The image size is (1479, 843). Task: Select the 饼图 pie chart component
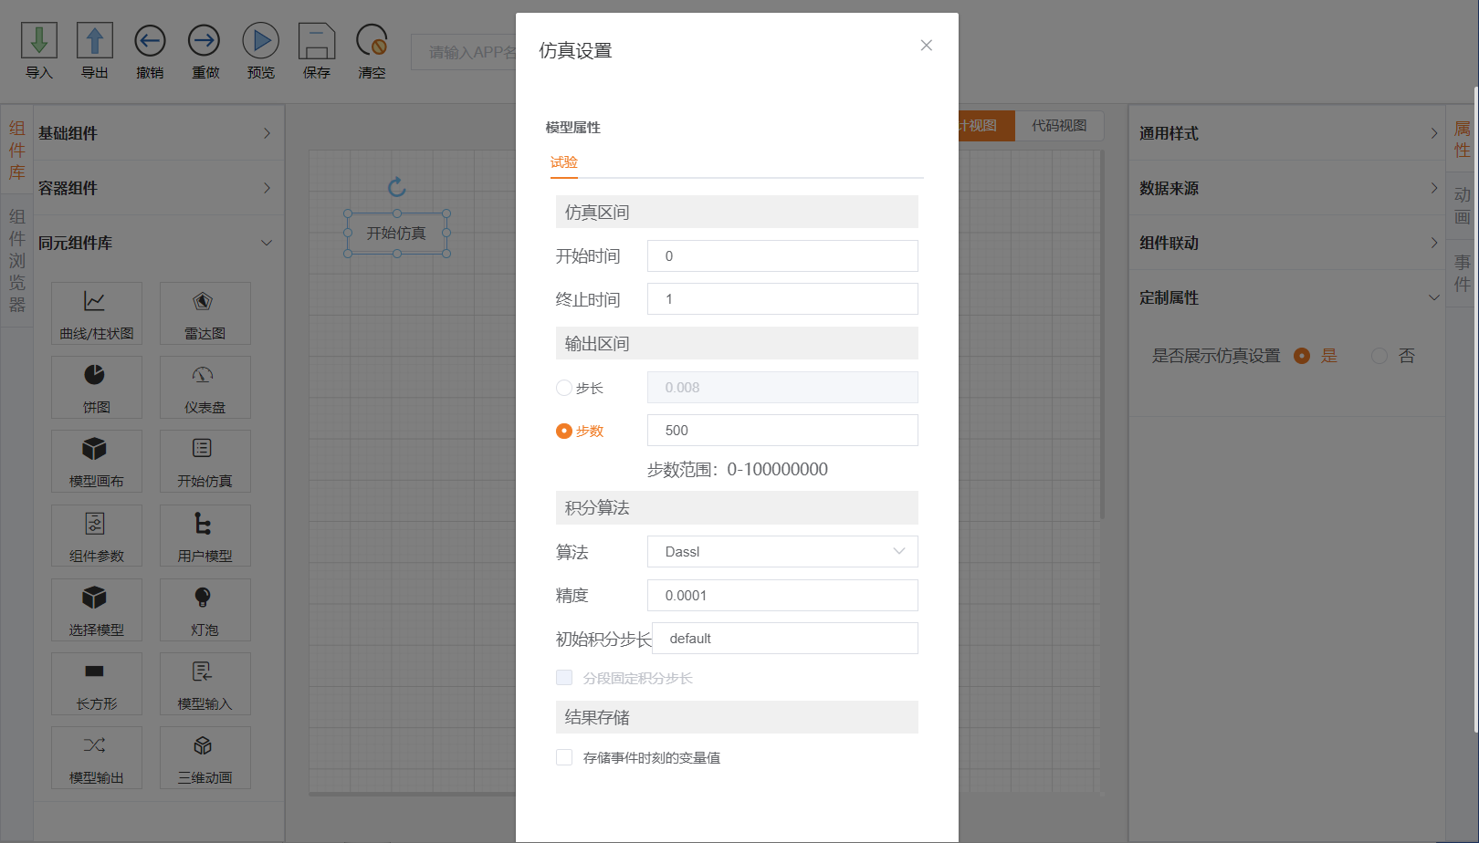coord(97,387)
